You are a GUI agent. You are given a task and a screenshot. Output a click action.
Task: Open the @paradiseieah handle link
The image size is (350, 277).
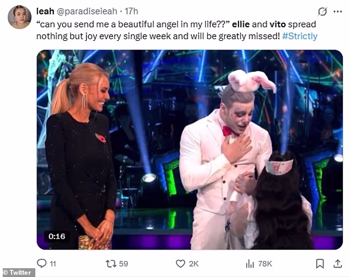(x=88, y=11)
